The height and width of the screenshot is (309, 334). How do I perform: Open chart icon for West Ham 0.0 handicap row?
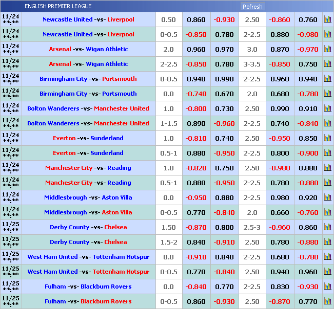(327, 257)
